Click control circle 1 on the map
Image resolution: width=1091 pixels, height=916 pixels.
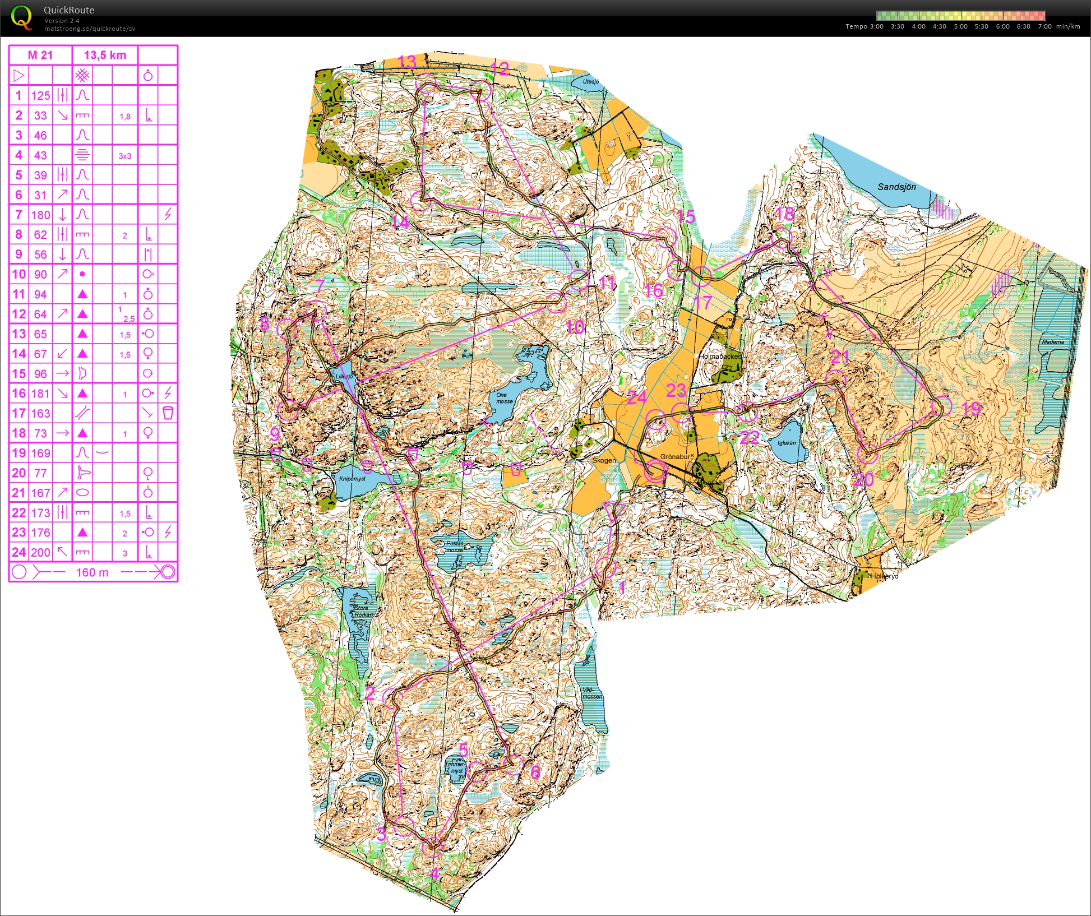tap(605, 568)
